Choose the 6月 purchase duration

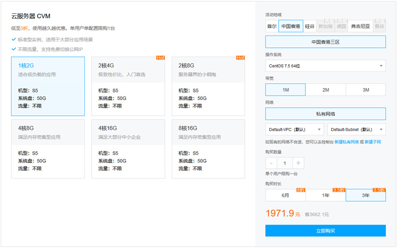pyautogui.click(x=285, y=195)
